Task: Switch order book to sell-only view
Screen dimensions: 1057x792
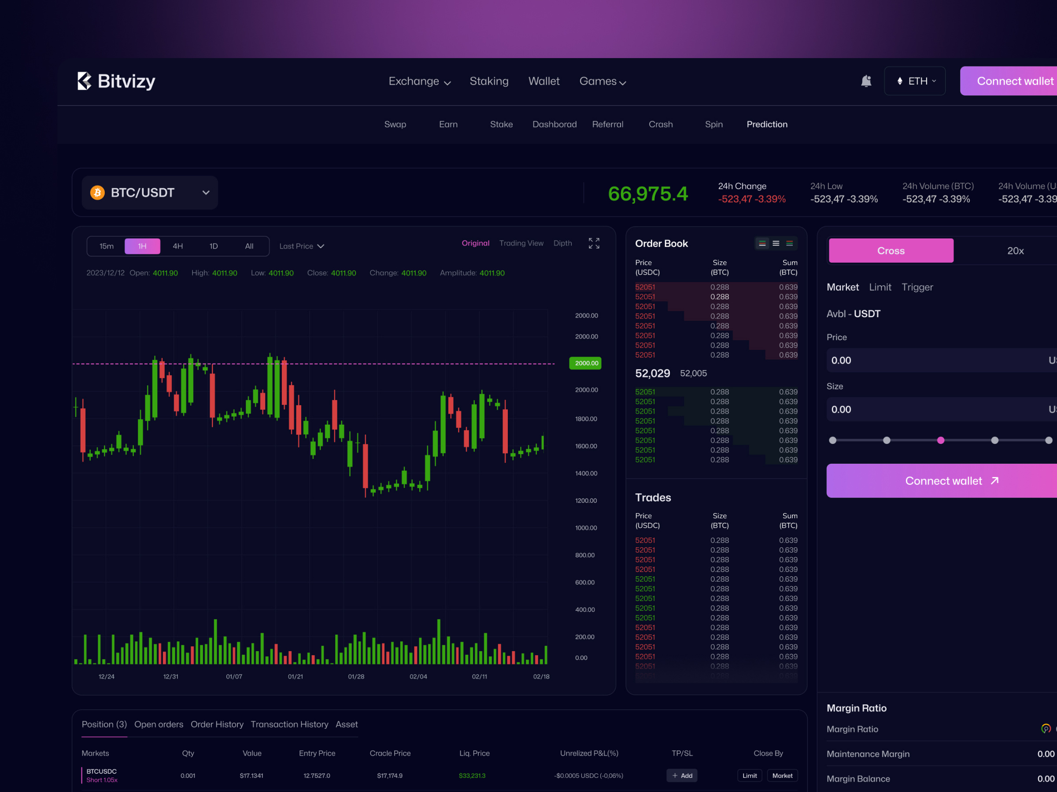Action: coord(791,243)
